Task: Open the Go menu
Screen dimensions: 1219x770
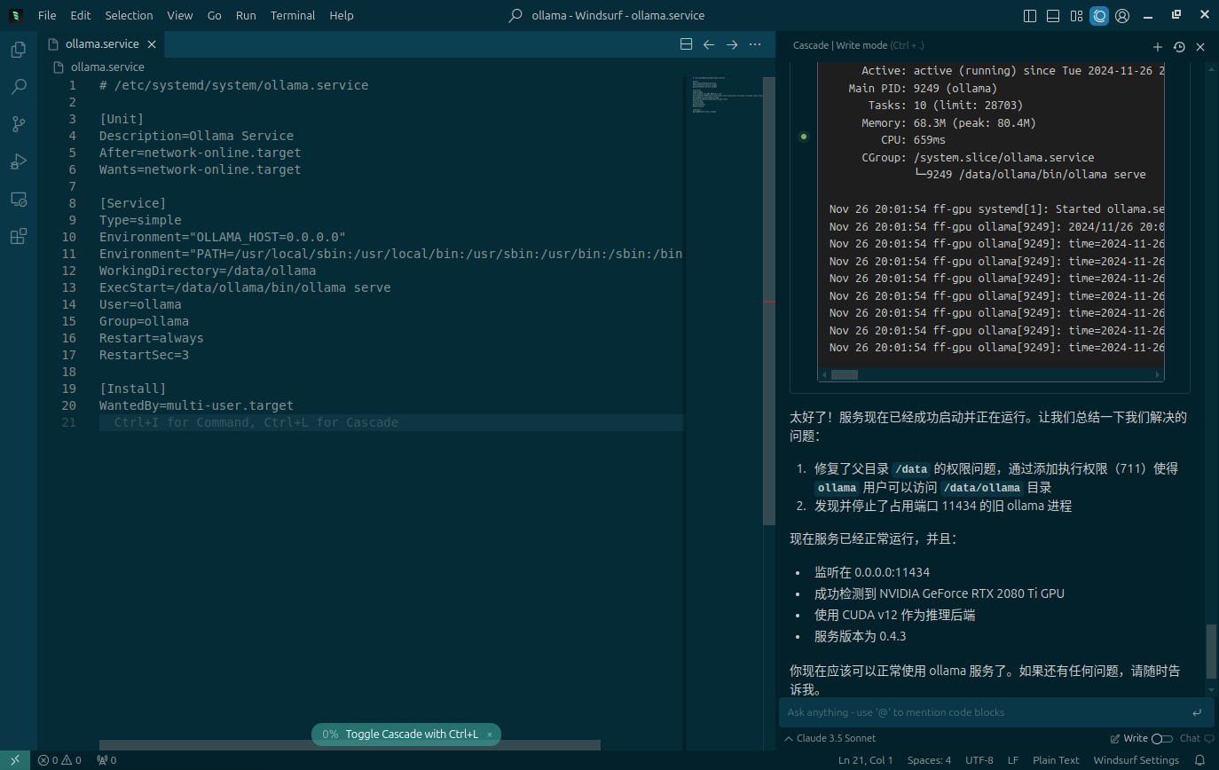Action: click(215, 15)
